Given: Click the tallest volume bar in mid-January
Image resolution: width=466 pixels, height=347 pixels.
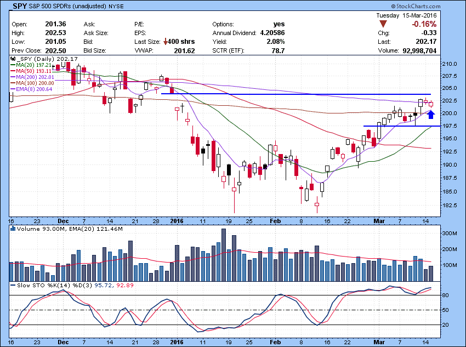Looking at the screenshot, I should pos(224,255).
